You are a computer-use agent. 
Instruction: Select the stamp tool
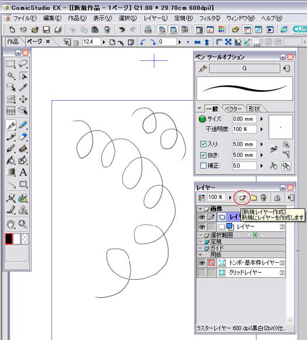pyautogui.click(x=23, y=210)
